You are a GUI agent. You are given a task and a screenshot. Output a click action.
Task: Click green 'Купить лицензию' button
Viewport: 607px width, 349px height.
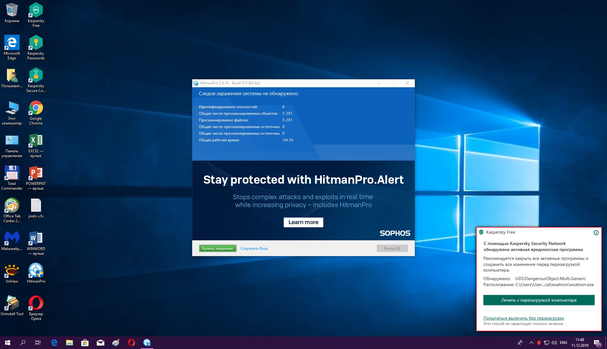coord(218,248)
